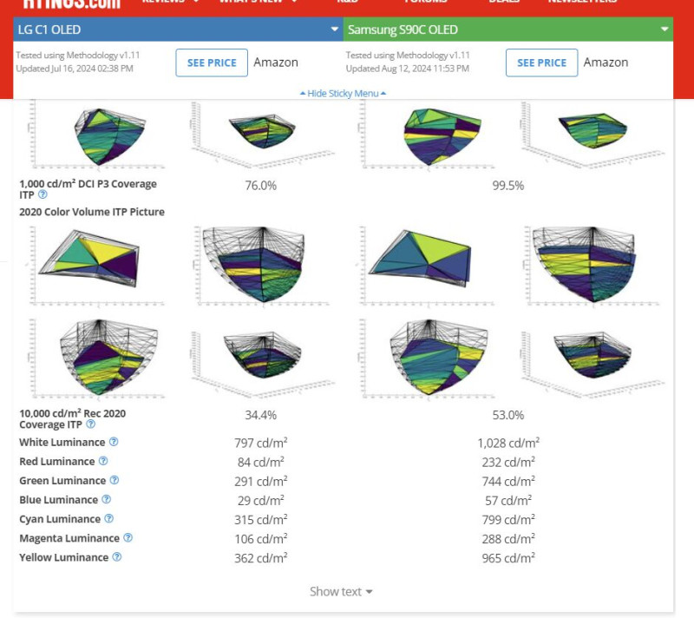Select the 291 cd/m² Green Luminance value
The height and width of the screenshot is (618, 694).
[261, 481]
